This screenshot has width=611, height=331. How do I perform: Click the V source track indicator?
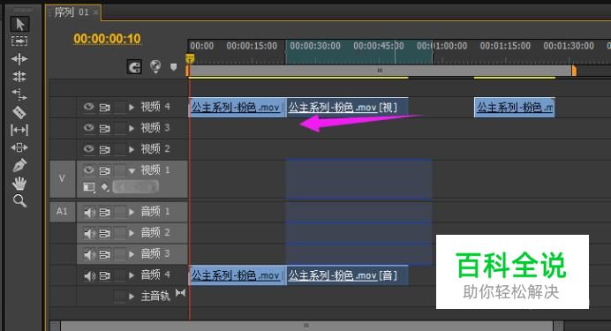pos(63,178)
